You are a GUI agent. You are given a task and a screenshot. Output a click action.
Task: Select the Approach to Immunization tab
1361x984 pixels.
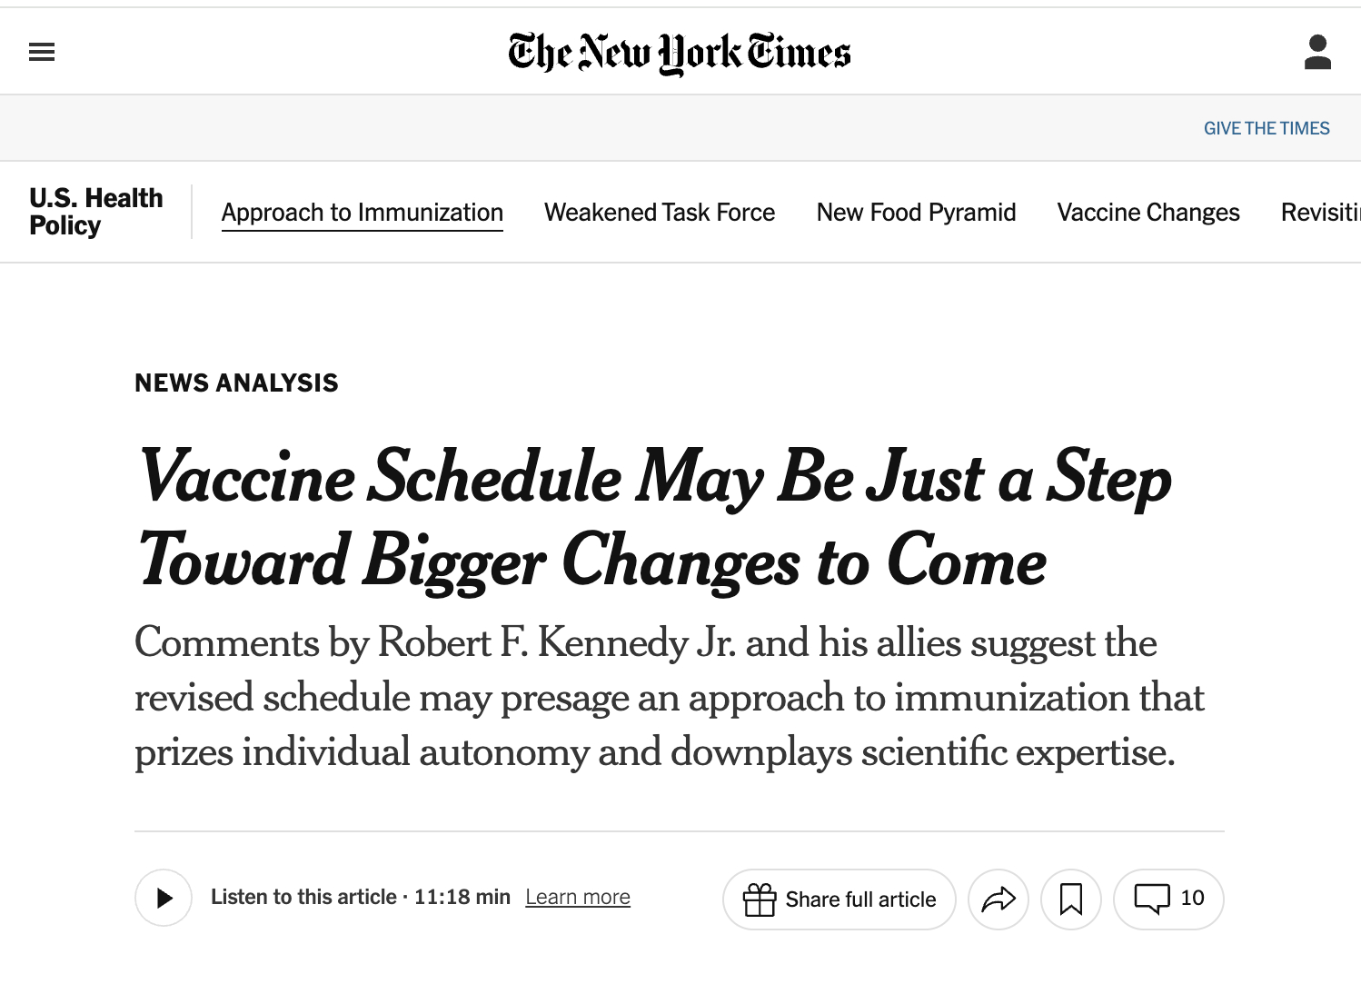(x=362, y=213)
